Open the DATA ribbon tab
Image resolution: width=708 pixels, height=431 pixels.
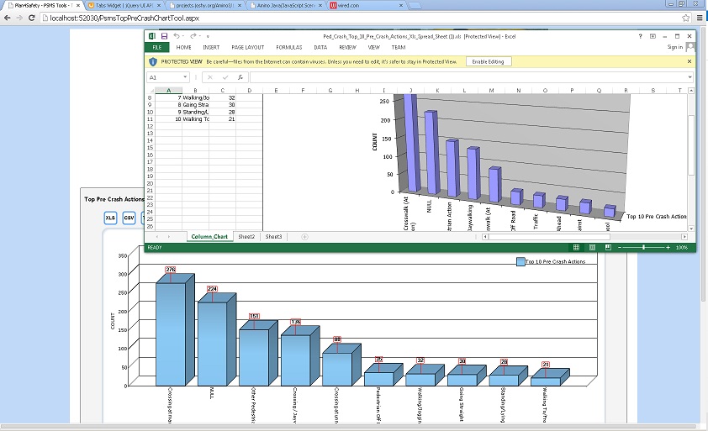click(x=320, y=47)
